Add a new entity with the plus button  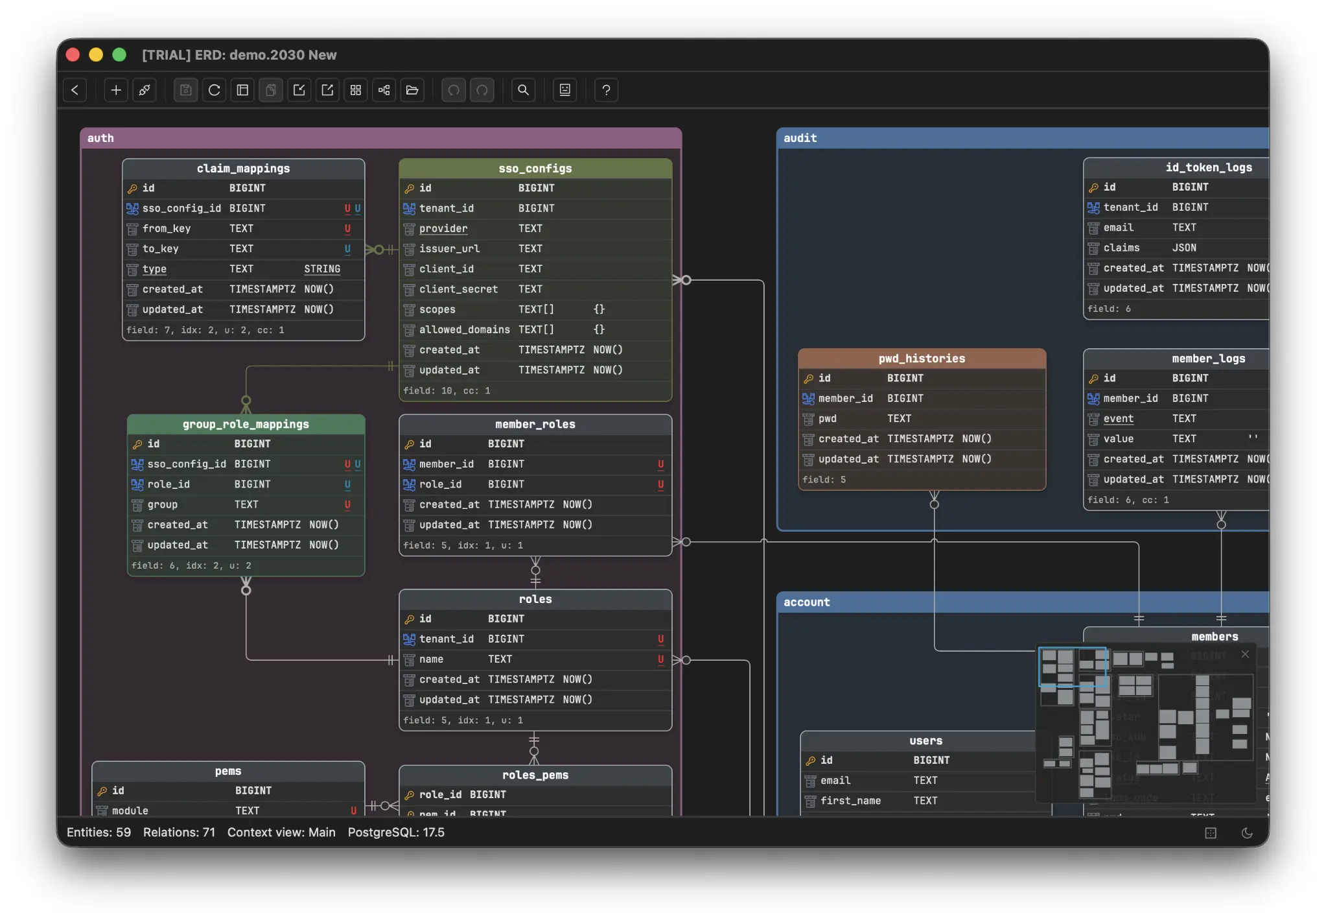(x=116, y=90)
